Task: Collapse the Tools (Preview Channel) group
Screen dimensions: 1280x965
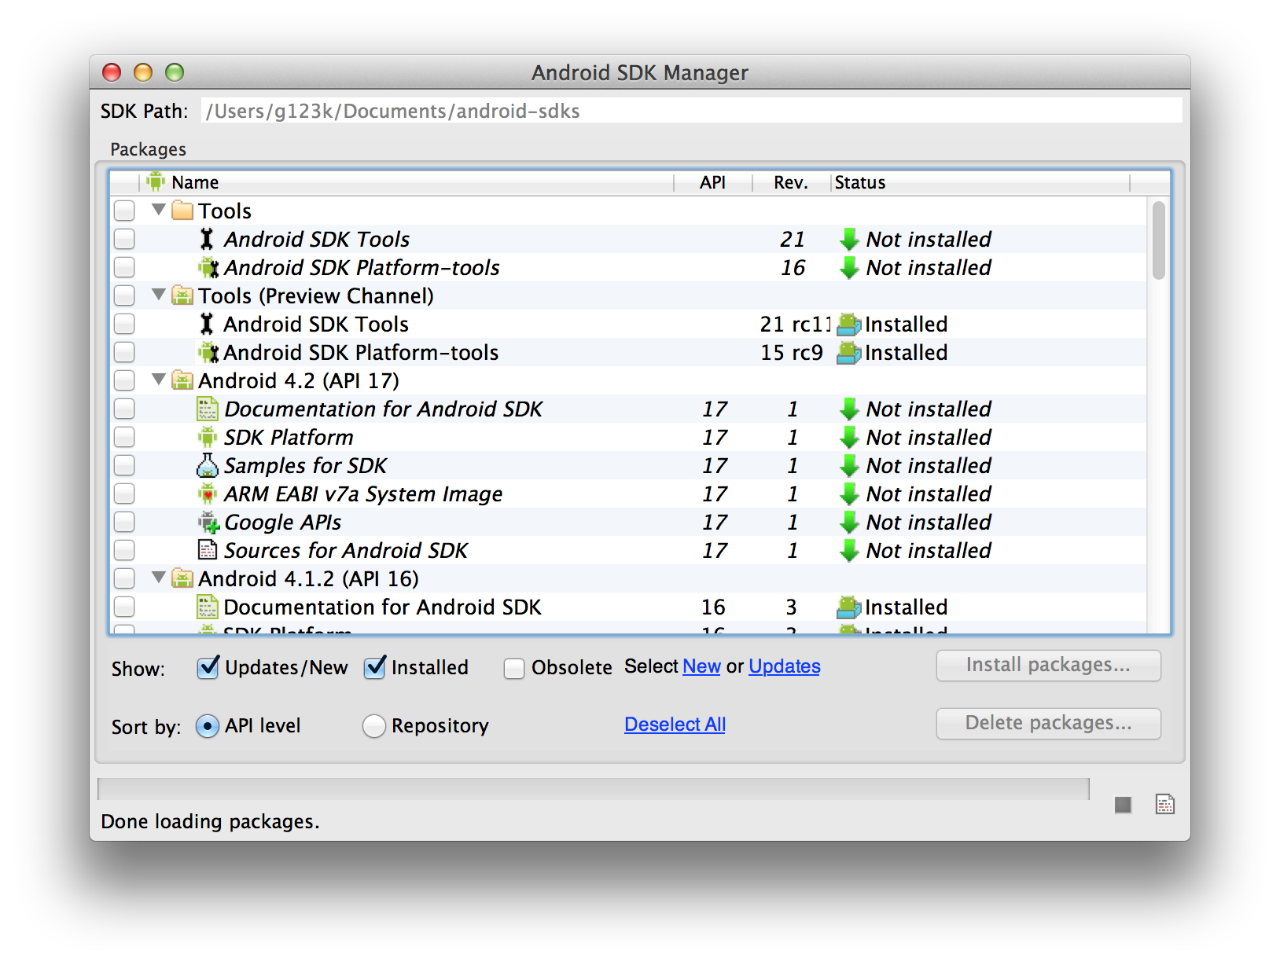Action: coord(159,295)
